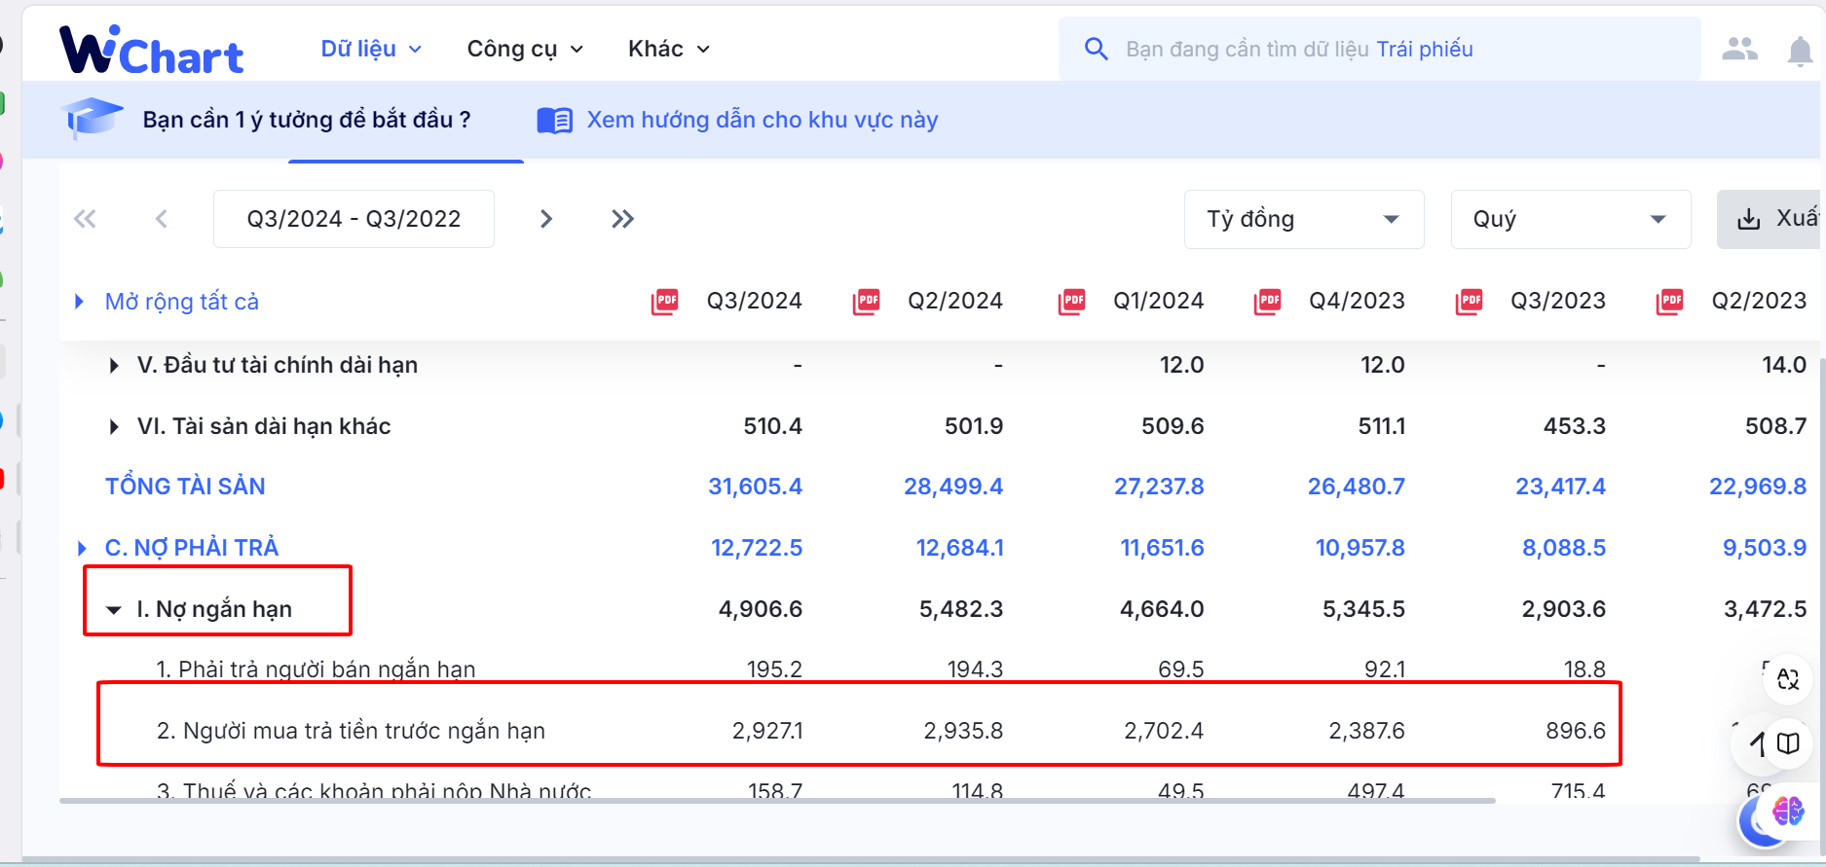Click the guide book icon

coord(555,121)
